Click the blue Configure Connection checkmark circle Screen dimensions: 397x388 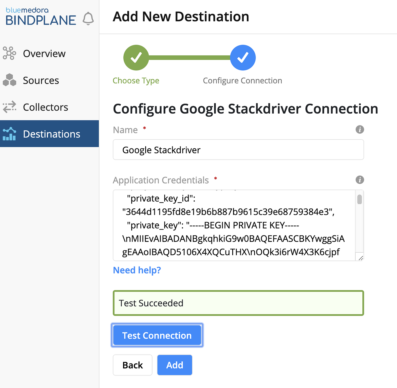pos(243,57)
